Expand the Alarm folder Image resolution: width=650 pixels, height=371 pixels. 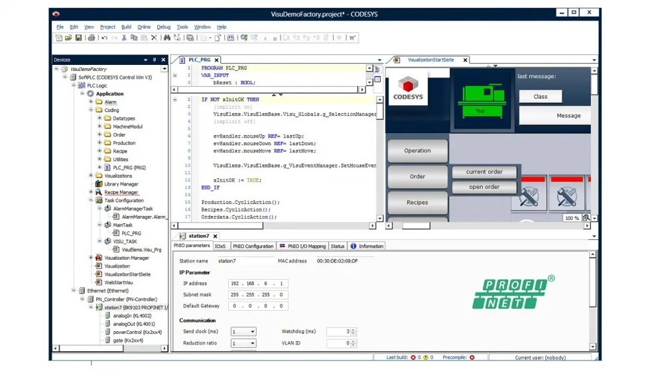click(91, 101)
